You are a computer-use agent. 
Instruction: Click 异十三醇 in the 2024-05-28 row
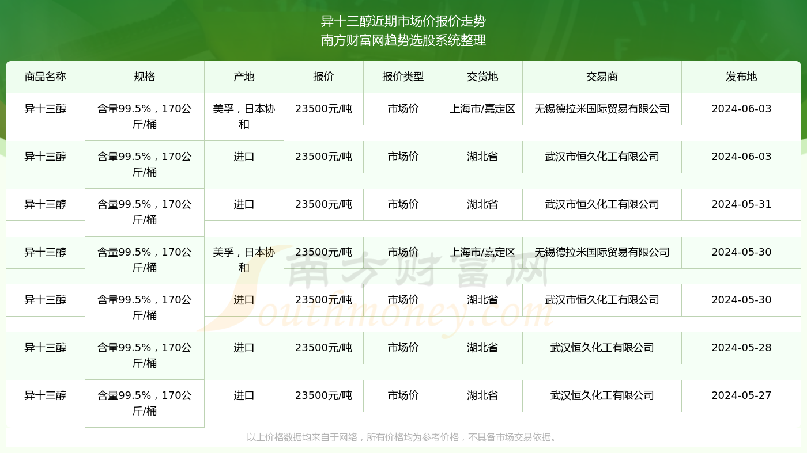coord(46,348)
